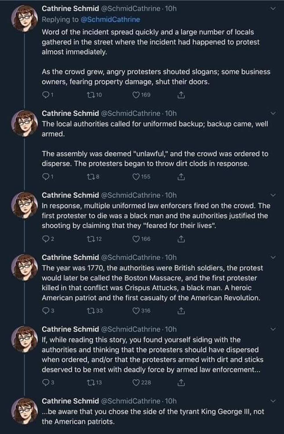
Task: Reply to the "siding with the authorities" tweet
Action: (x=45, y=382)
